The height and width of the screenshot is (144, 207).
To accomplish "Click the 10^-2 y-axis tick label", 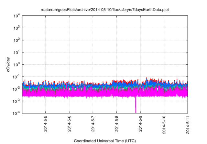I will click(16, 89).
